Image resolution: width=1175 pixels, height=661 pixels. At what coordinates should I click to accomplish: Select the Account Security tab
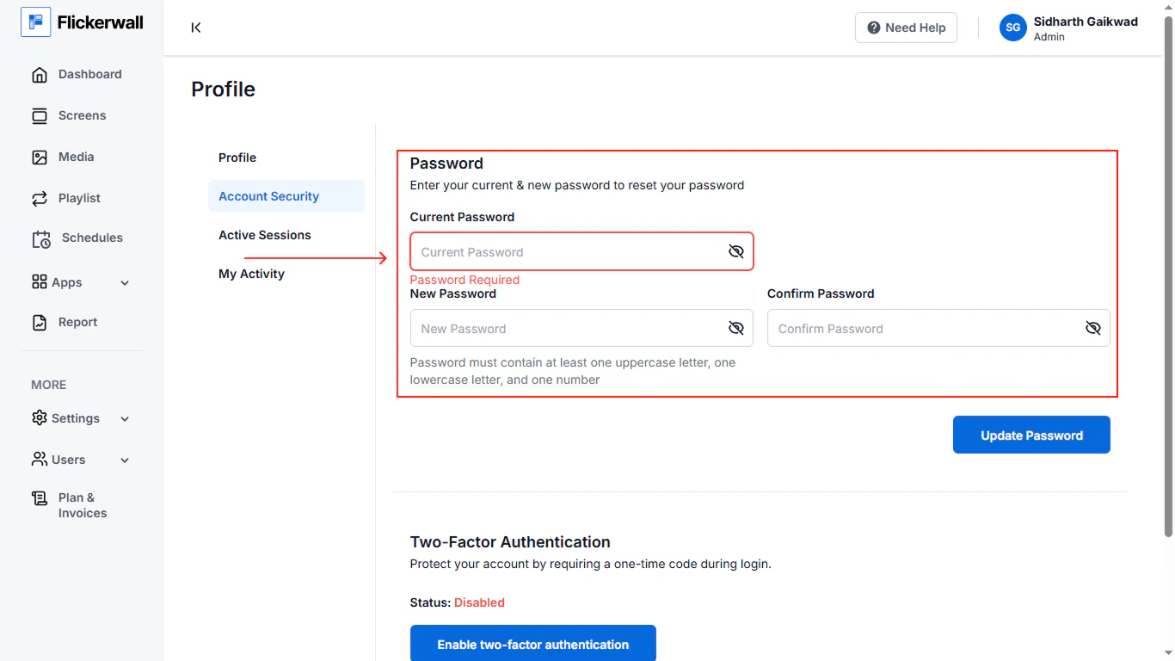coord(286,196)
